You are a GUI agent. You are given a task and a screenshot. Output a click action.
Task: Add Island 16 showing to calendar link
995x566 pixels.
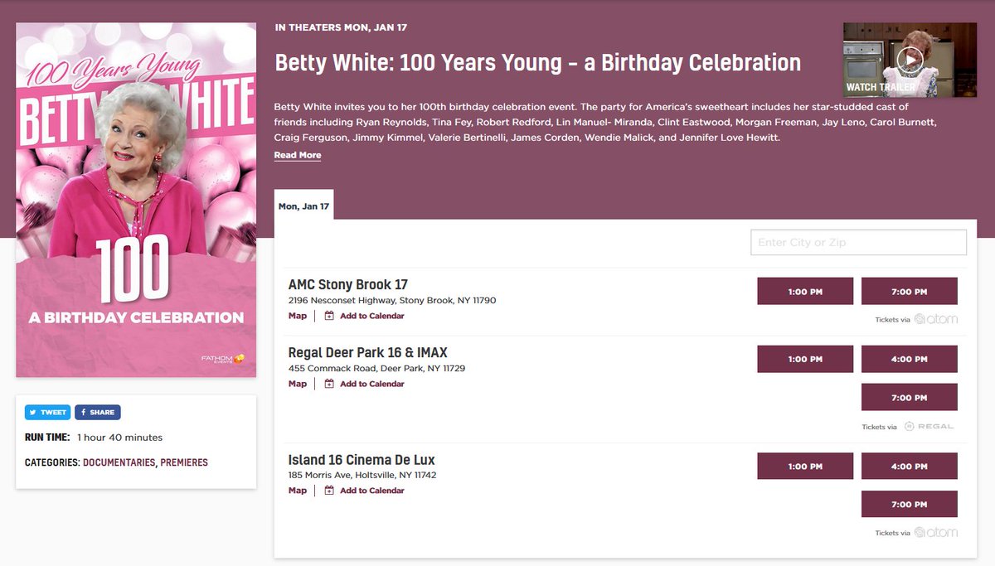click(372, 491)
